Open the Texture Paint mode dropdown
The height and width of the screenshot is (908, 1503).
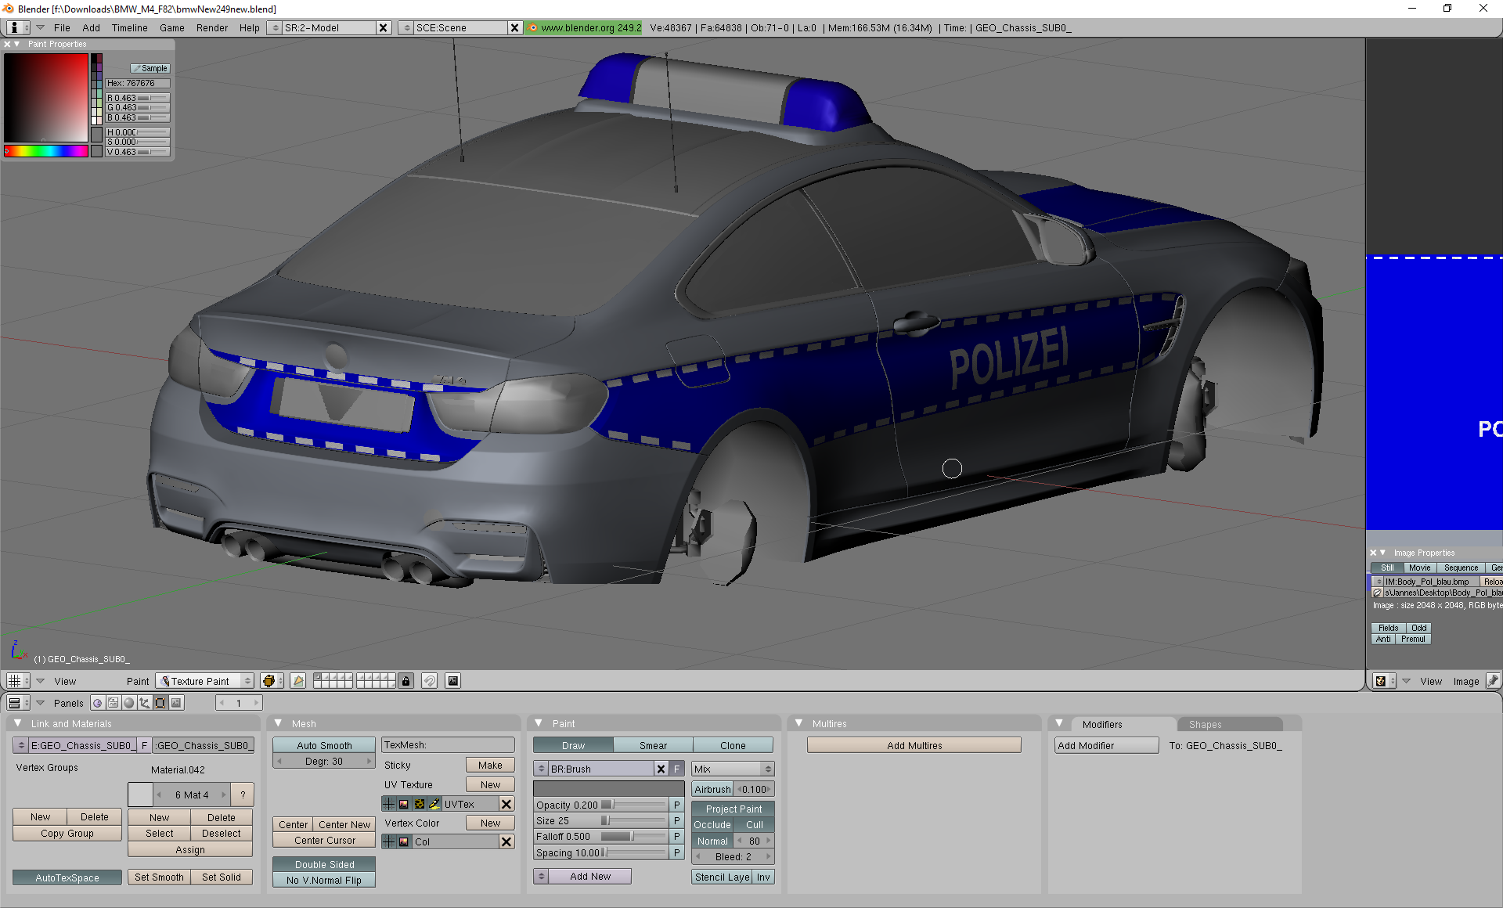point(204,681)
